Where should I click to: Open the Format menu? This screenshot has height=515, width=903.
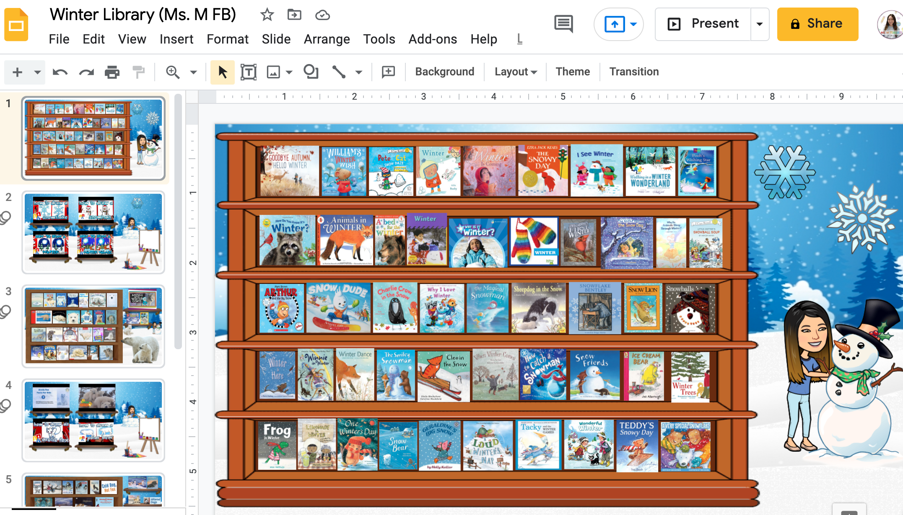[228, 39]
